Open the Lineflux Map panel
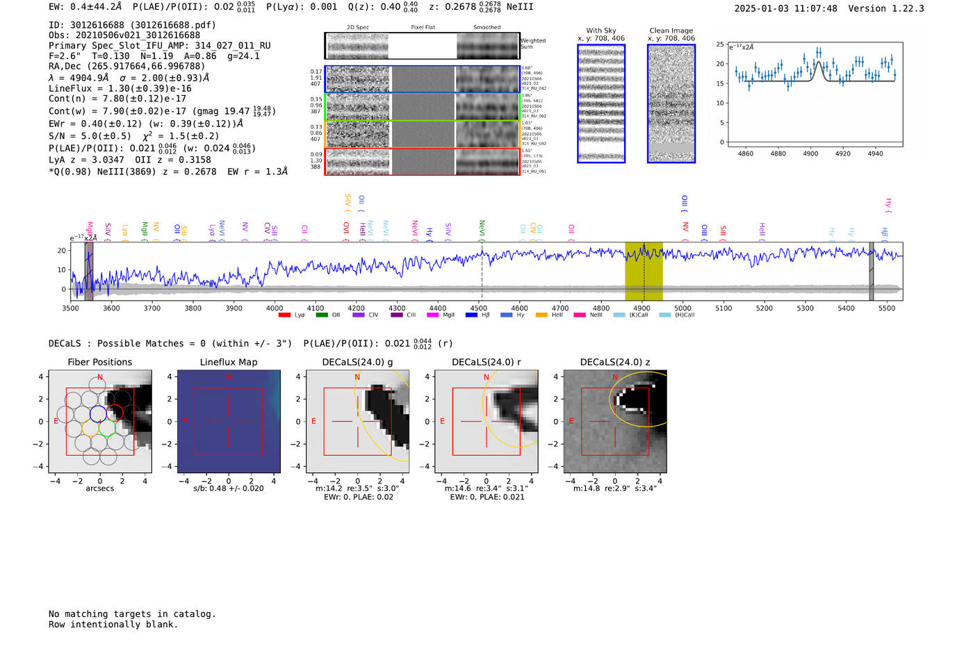The width and height of the screenshot is (973, 662). point(229,421)
